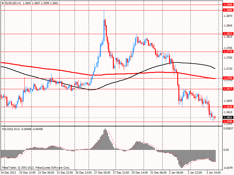The width and height of the screenshot is (234, 175).
Task: Click the 3 Jan 14:00 time label
Action: coord(214,173)
